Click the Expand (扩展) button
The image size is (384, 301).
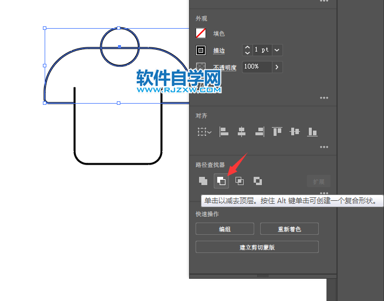point(319,182)
